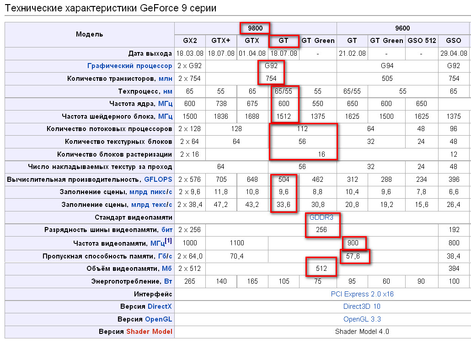Click the 675 core frequency value

(x=252, y=104)
